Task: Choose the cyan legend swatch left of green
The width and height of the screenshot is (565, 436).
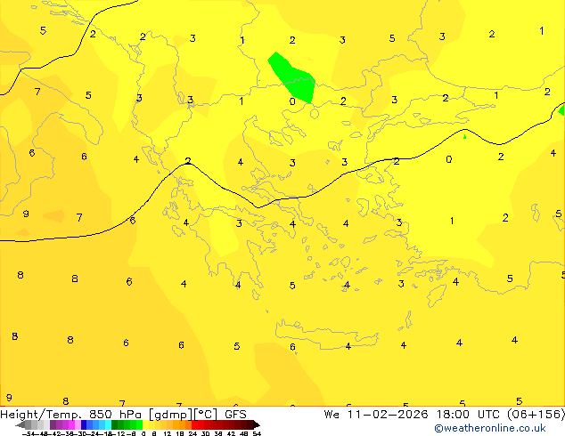Action: click(109, 424)
